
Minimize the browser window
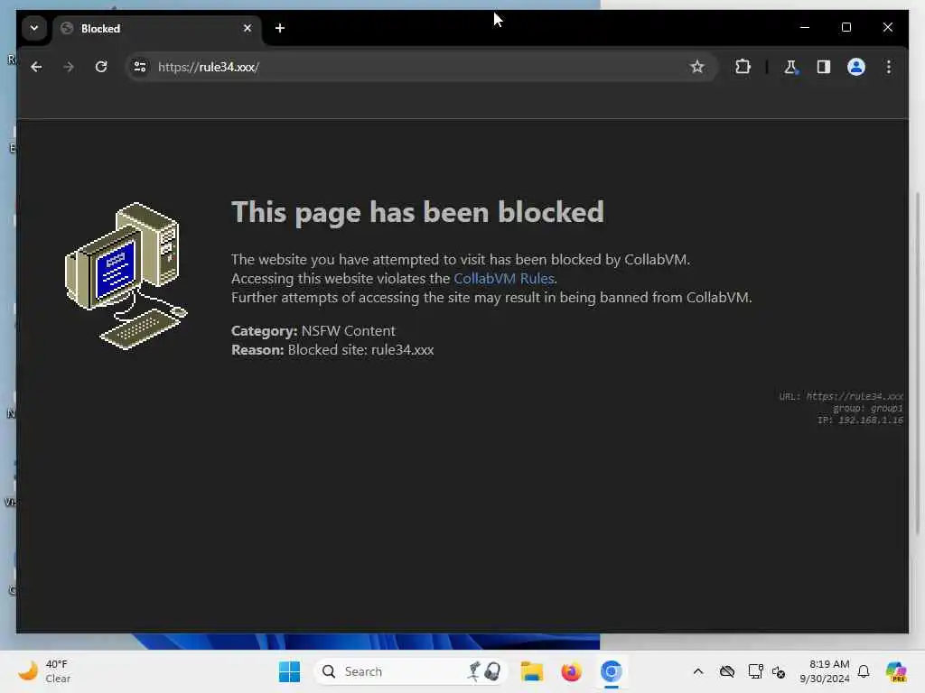(x=805, y=27)
